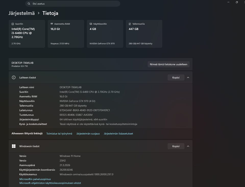245x187 pixels.
Task: Click the Asennettu RAM memory icon
Action: coord(52,24)
